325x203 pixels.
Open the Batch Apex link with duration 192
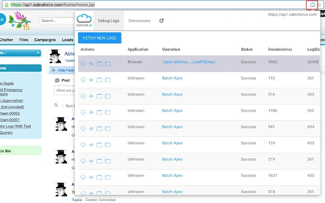172,78
